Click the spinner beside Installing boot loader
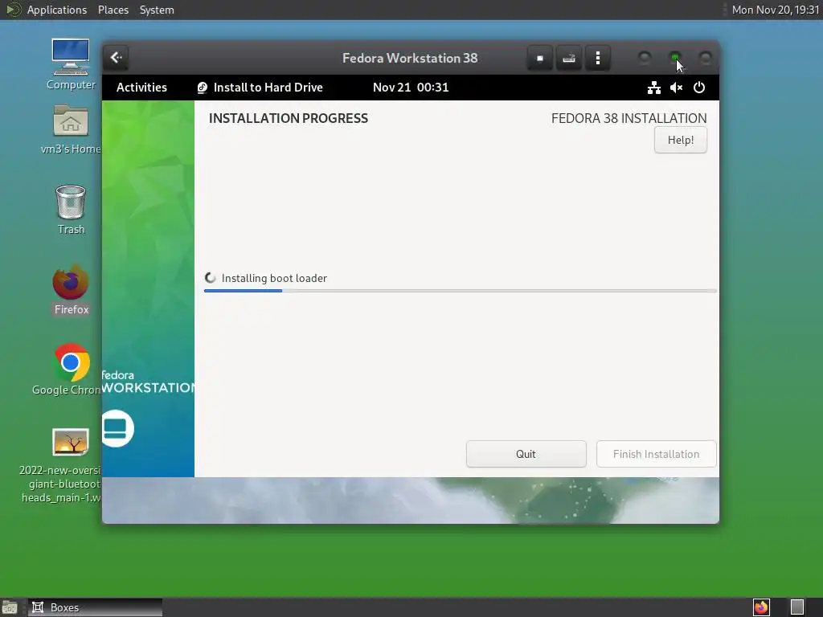Viewport: 823px width, 617px height. coord(211,278)
